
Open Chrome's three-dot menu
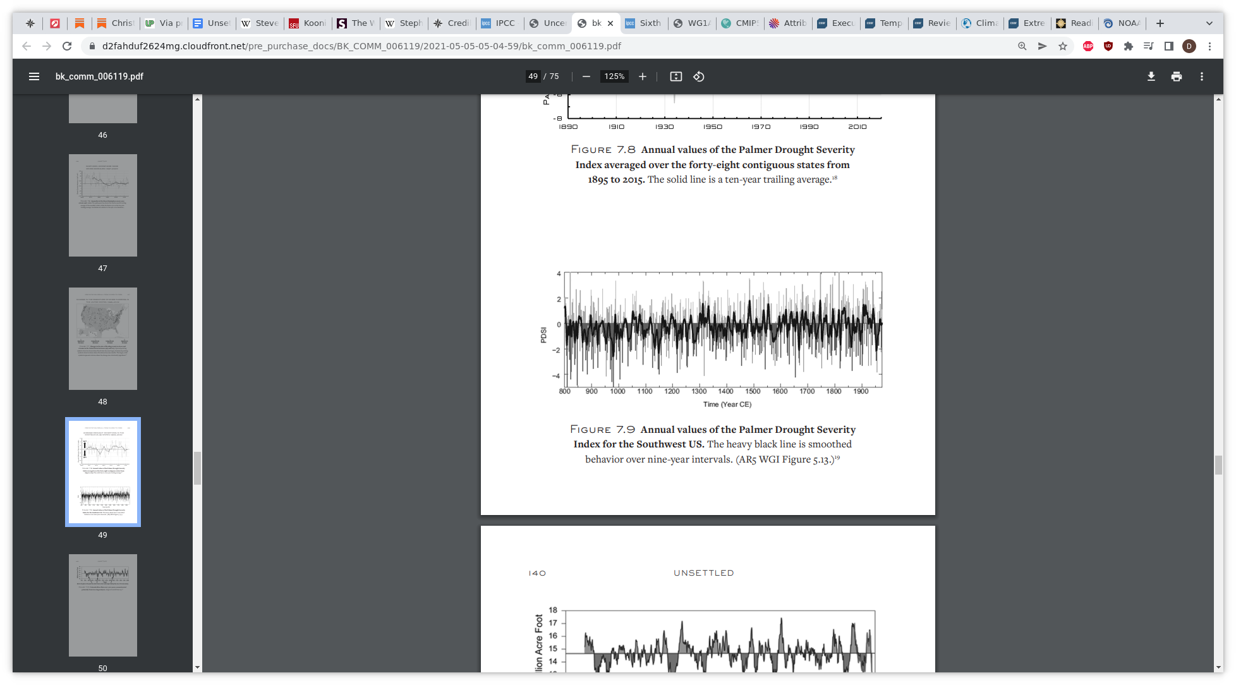tap(1209, 46)
